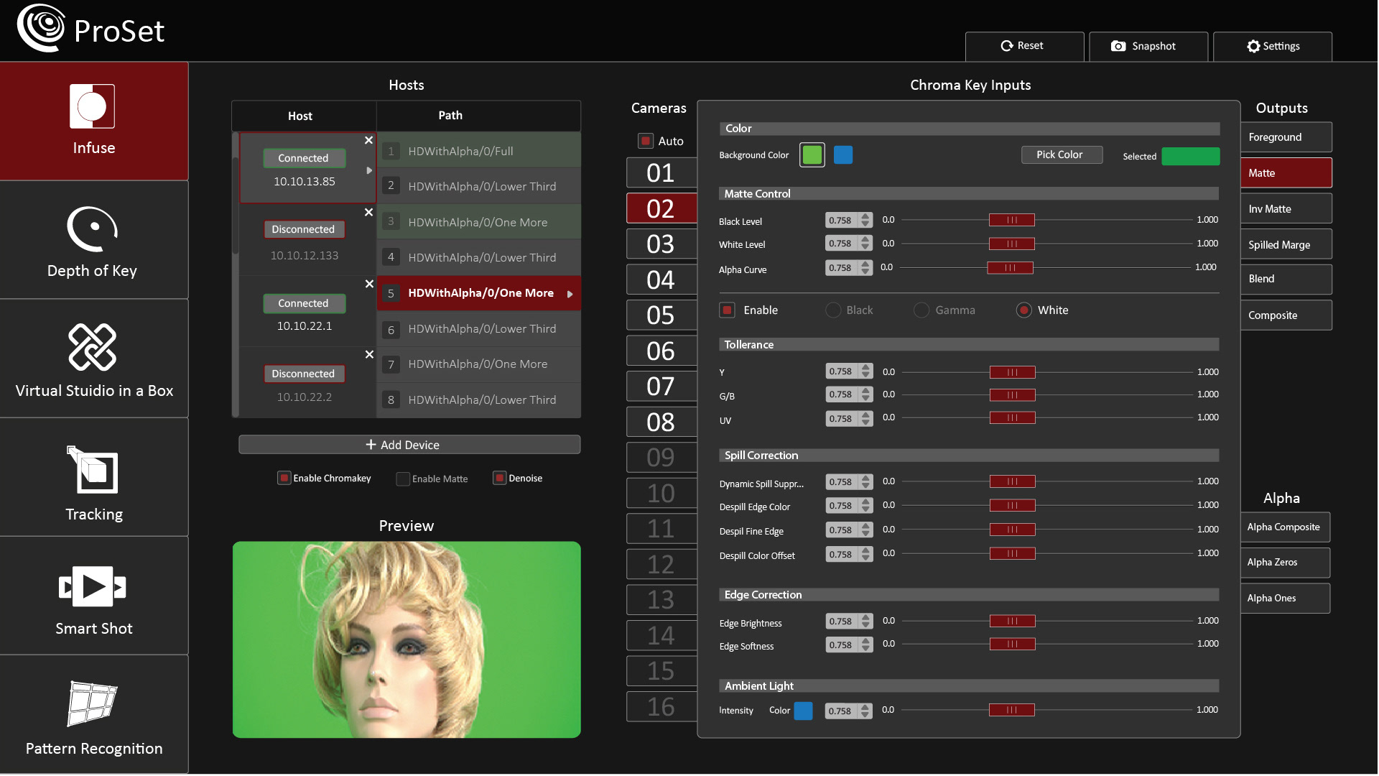Switch output to Composite
Screen dimensions: 1379x776
click(1286, 315)
